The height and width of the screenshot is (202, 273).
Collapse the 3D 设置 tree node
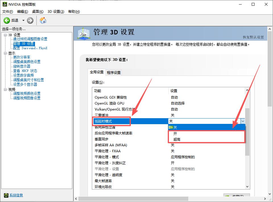5,35
